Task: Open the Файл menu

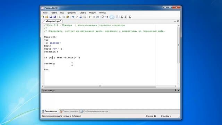Action: pos(45,13)
